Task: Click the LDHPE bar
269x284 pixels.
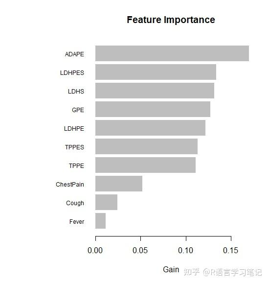Action: point(150,128)
